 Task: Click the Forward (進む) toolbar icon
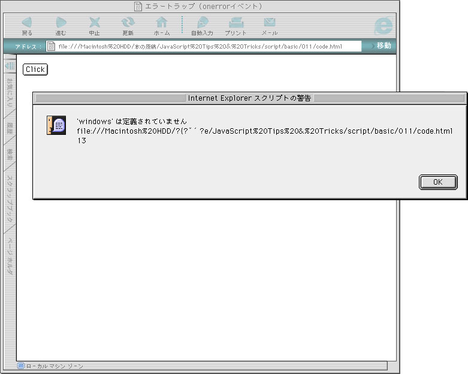pos(61,23)
